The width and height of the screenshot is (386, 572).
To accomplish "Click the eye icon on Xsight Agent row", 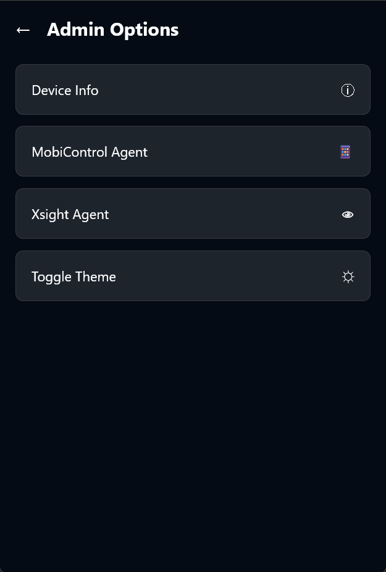I will click(348, 214).
